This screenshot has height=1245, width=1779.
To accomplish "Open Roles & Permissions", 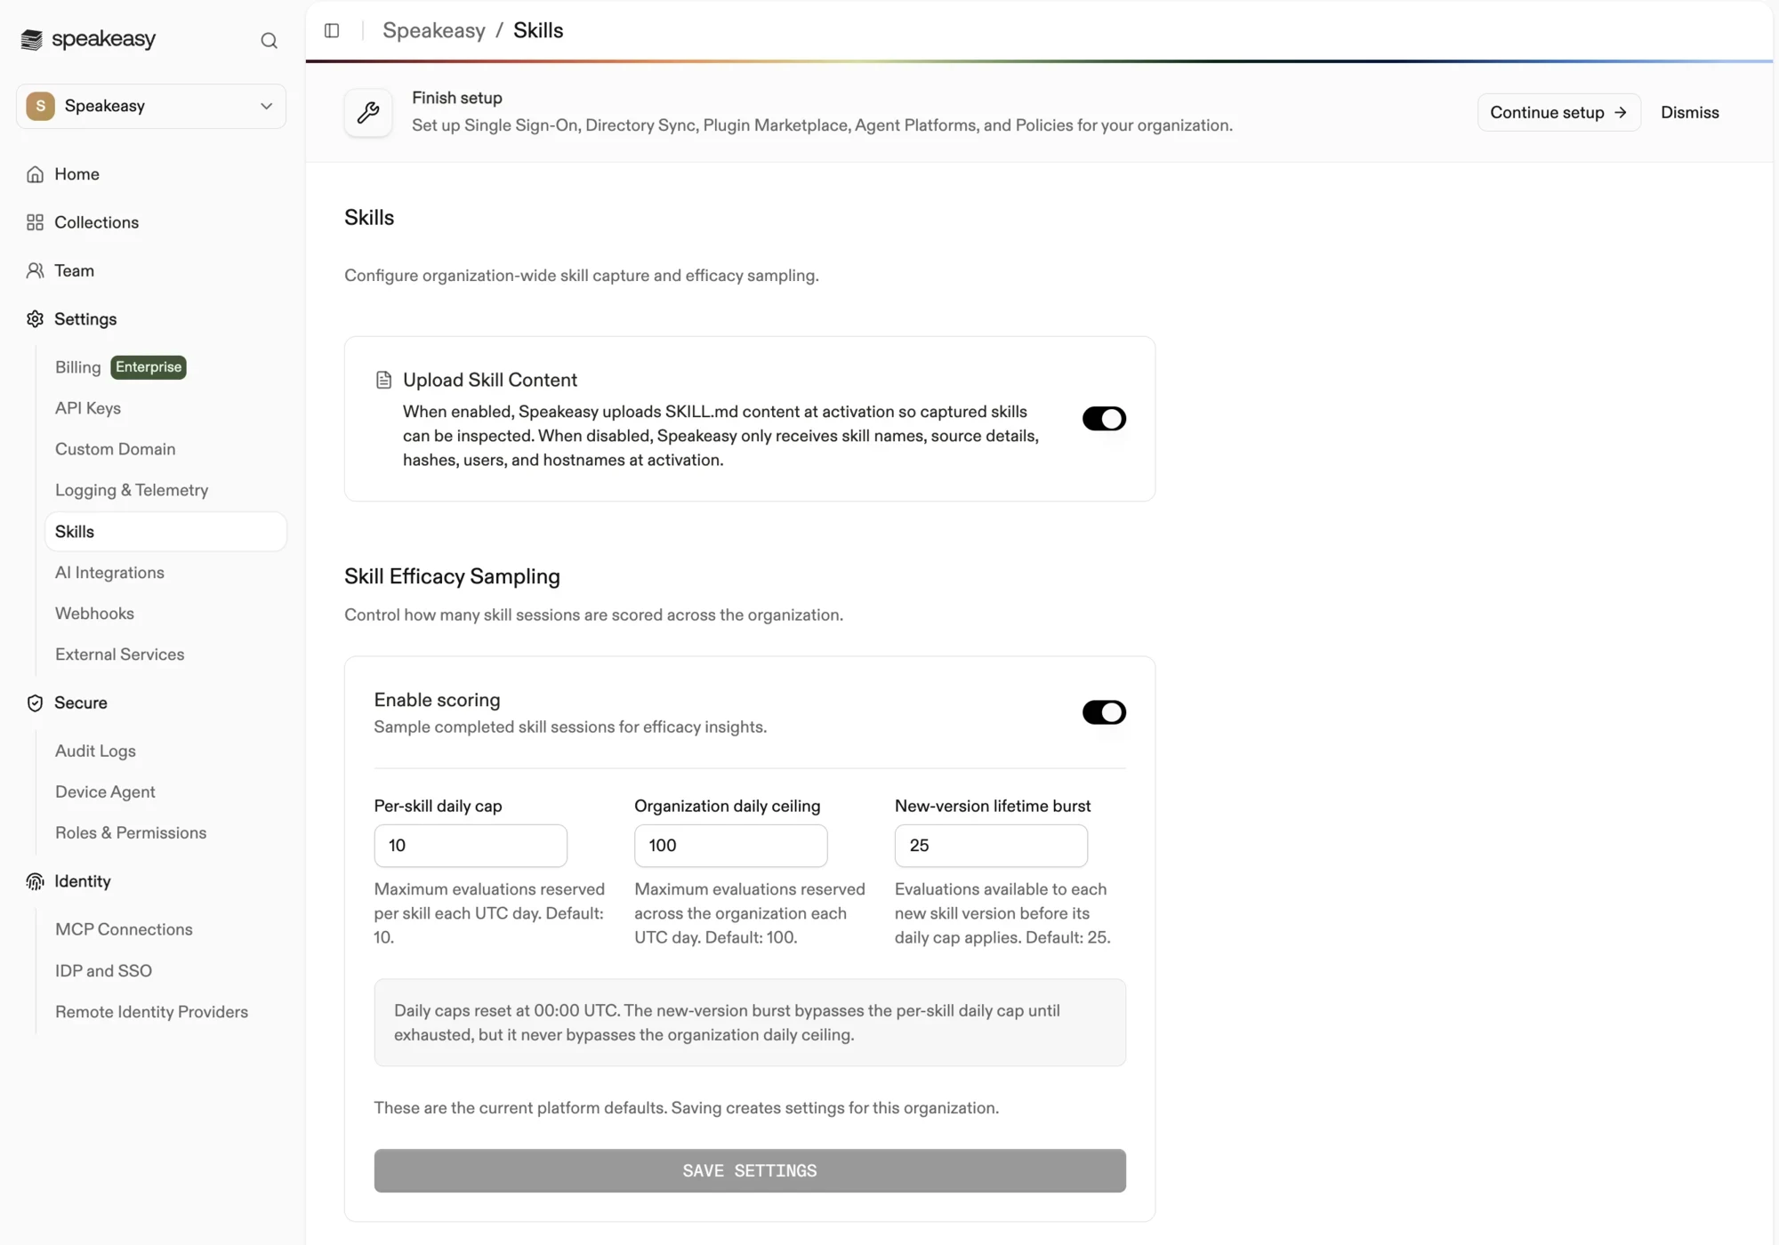I will (x=131, y=832).
